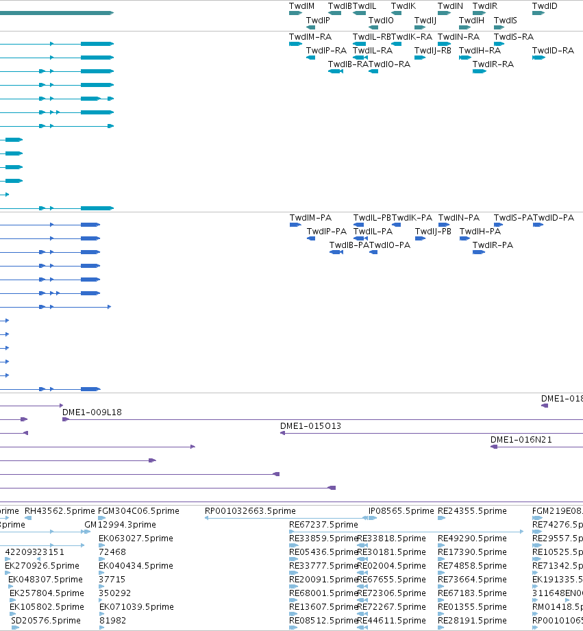Select the RE08512.5prime EST label
Viewport: 583px width, 631px height.
coord(323,621)
